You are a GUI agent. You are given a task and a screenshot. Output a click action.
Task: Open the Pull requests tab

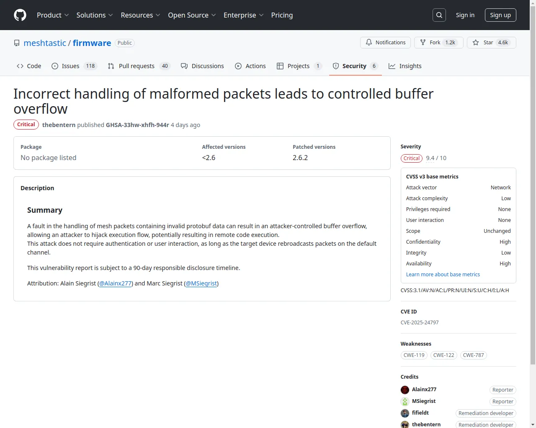point(139,66)
